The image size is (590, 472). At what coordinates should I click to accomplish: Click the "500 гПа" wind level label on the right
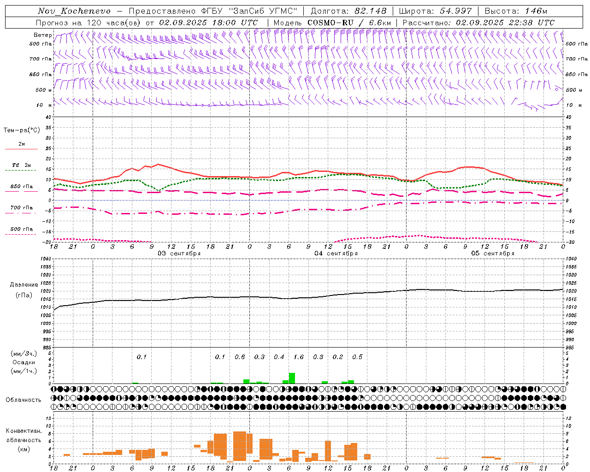(x=577, y=44)
